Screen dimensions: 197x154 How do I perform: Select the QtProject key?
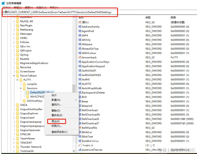click(26, 51)
